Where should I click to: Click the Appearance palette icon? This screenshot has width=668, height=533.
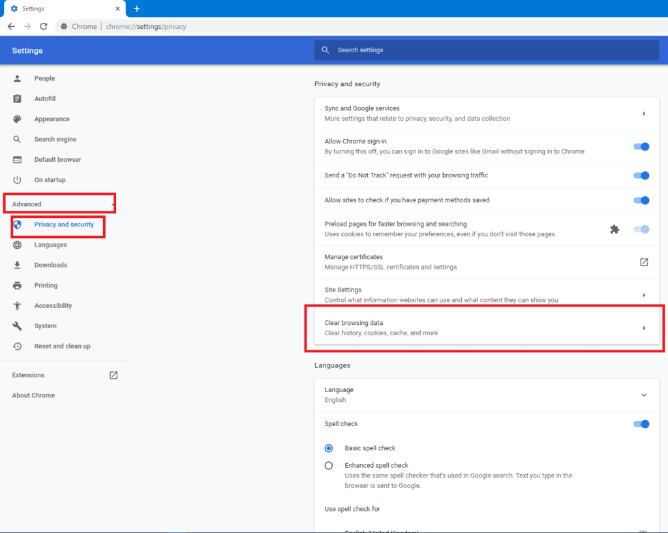click(x=18, y=119)
